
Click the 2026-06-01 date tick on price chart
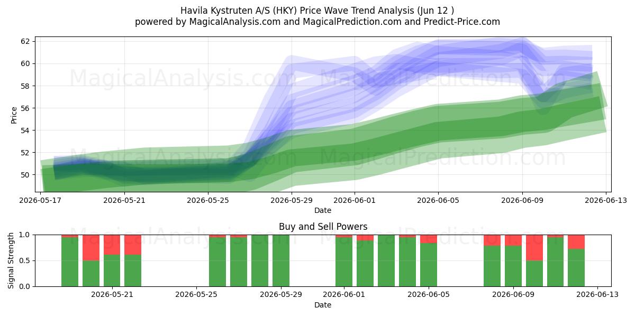pyautogui.click(x=355, y=200)
